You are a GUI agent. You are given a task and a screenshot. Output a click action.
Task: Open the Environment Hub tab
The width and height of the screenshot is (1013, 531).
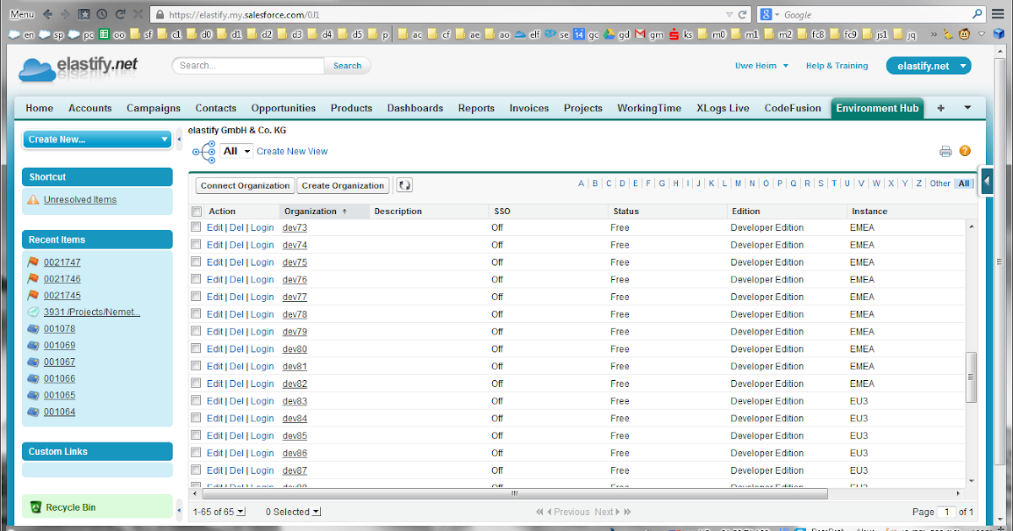point(878,108)
